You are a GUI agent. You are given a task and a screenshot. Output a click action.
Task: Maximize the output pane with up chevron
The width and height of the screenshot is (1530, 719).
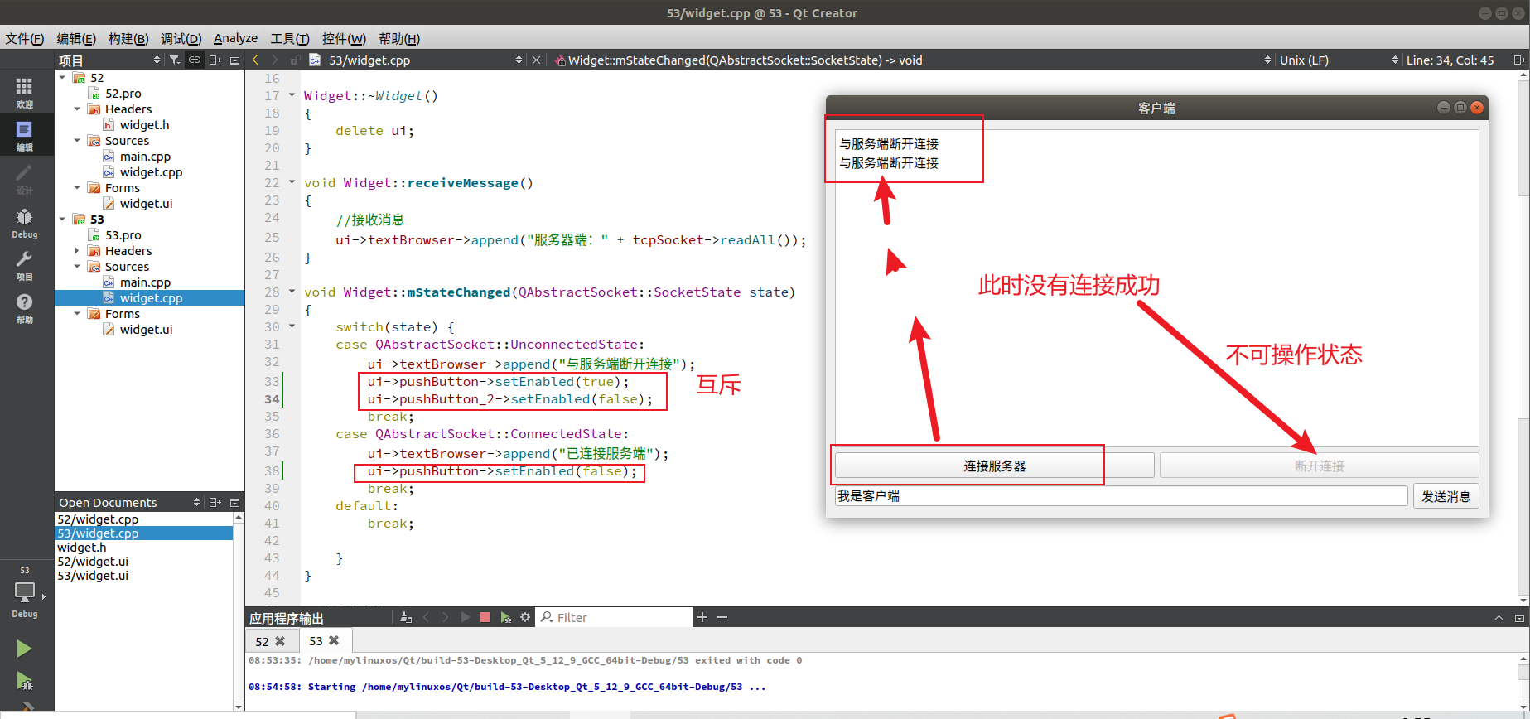tap(1499, 618)
